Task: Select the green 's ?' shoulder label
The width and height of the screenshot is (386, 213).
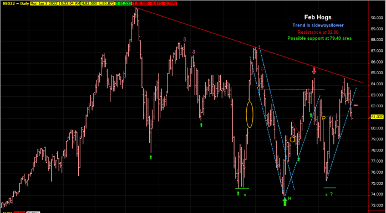Action: coord(329,194)
